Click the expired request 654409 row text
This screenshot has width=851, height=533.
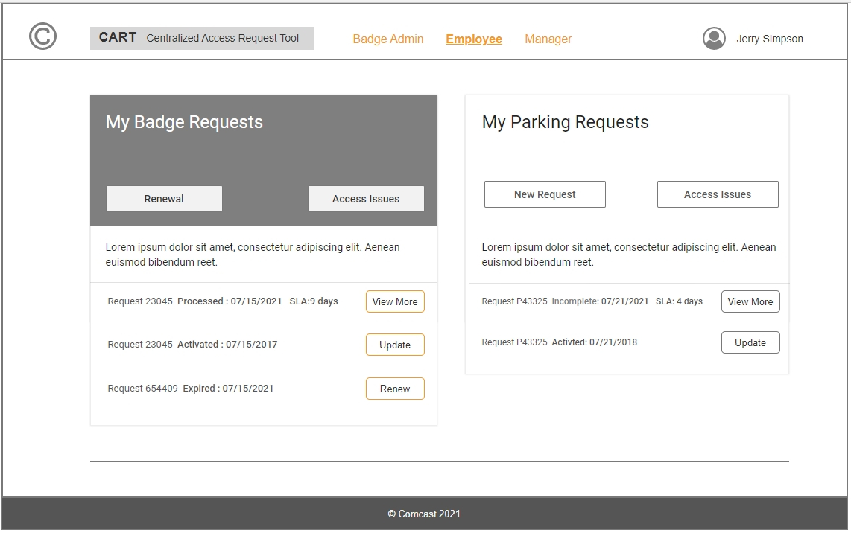[191, 389]
